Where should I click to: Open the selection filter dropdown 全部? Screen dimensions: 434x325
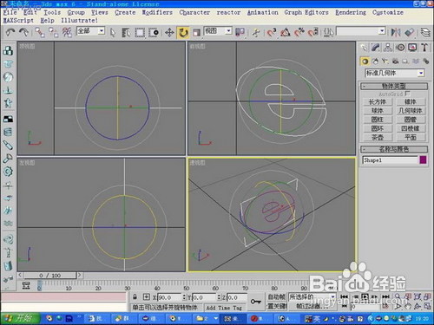[90, 31]
